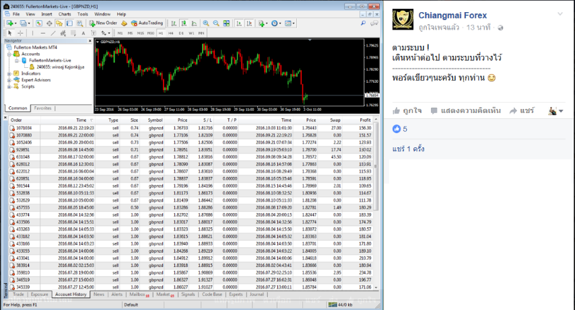
Task: Toggle the AutoTrading button
Action: click(147, 23)
